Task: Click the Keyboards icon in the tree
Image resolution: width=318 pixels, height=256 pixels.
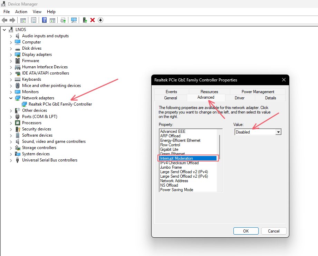Action: point(18,79)
